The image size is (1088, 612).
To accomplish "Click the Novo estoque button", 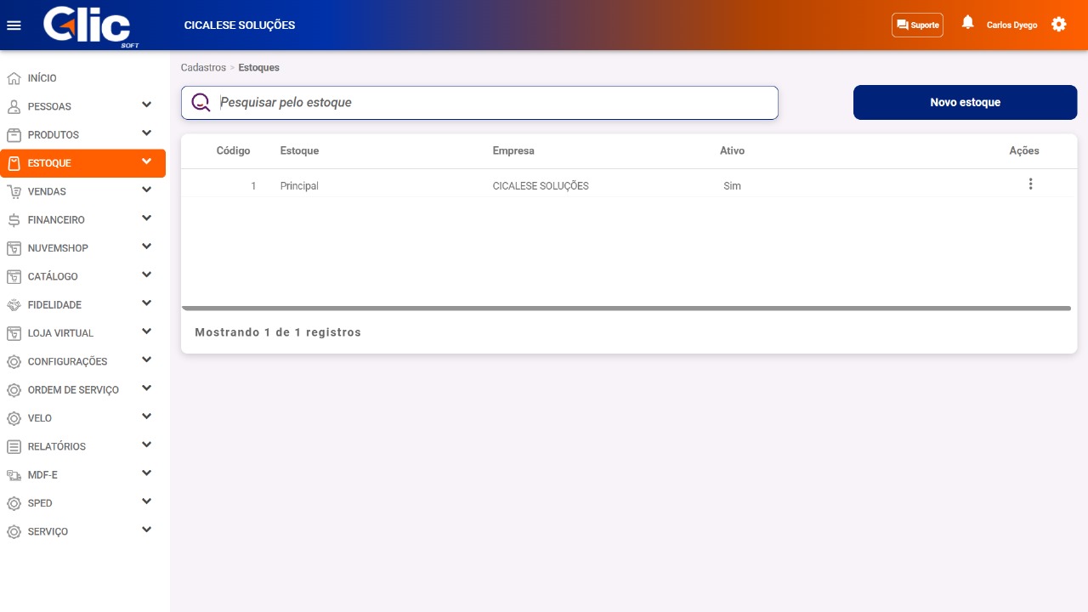I will point(965,103).
